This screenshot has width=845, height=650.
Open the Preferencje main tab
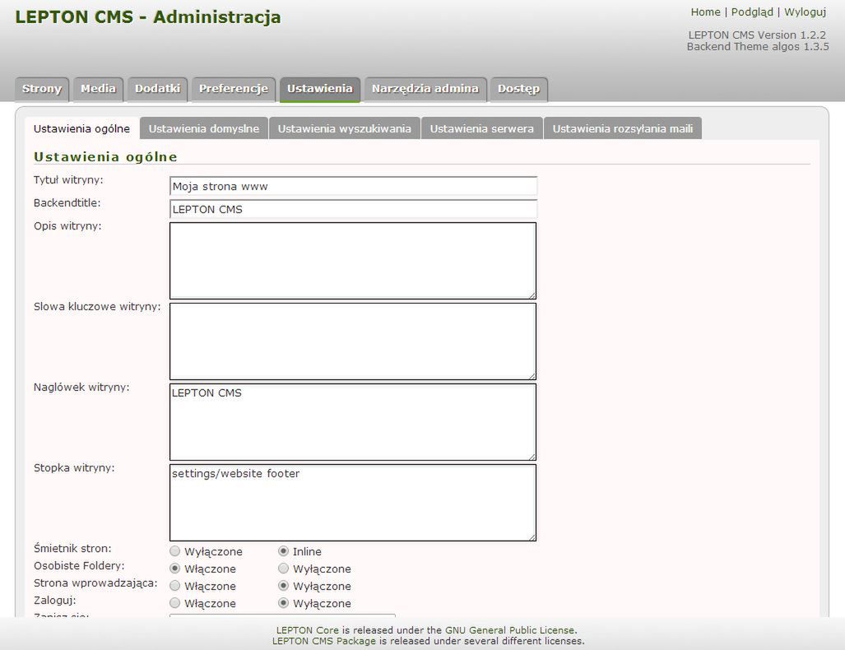234,89
